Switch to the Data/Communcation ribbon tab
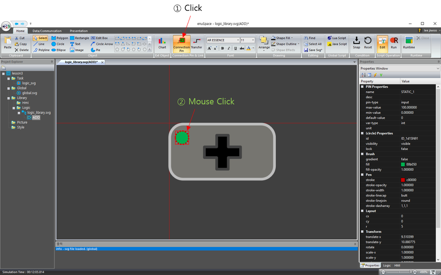 tap(47, 31)
